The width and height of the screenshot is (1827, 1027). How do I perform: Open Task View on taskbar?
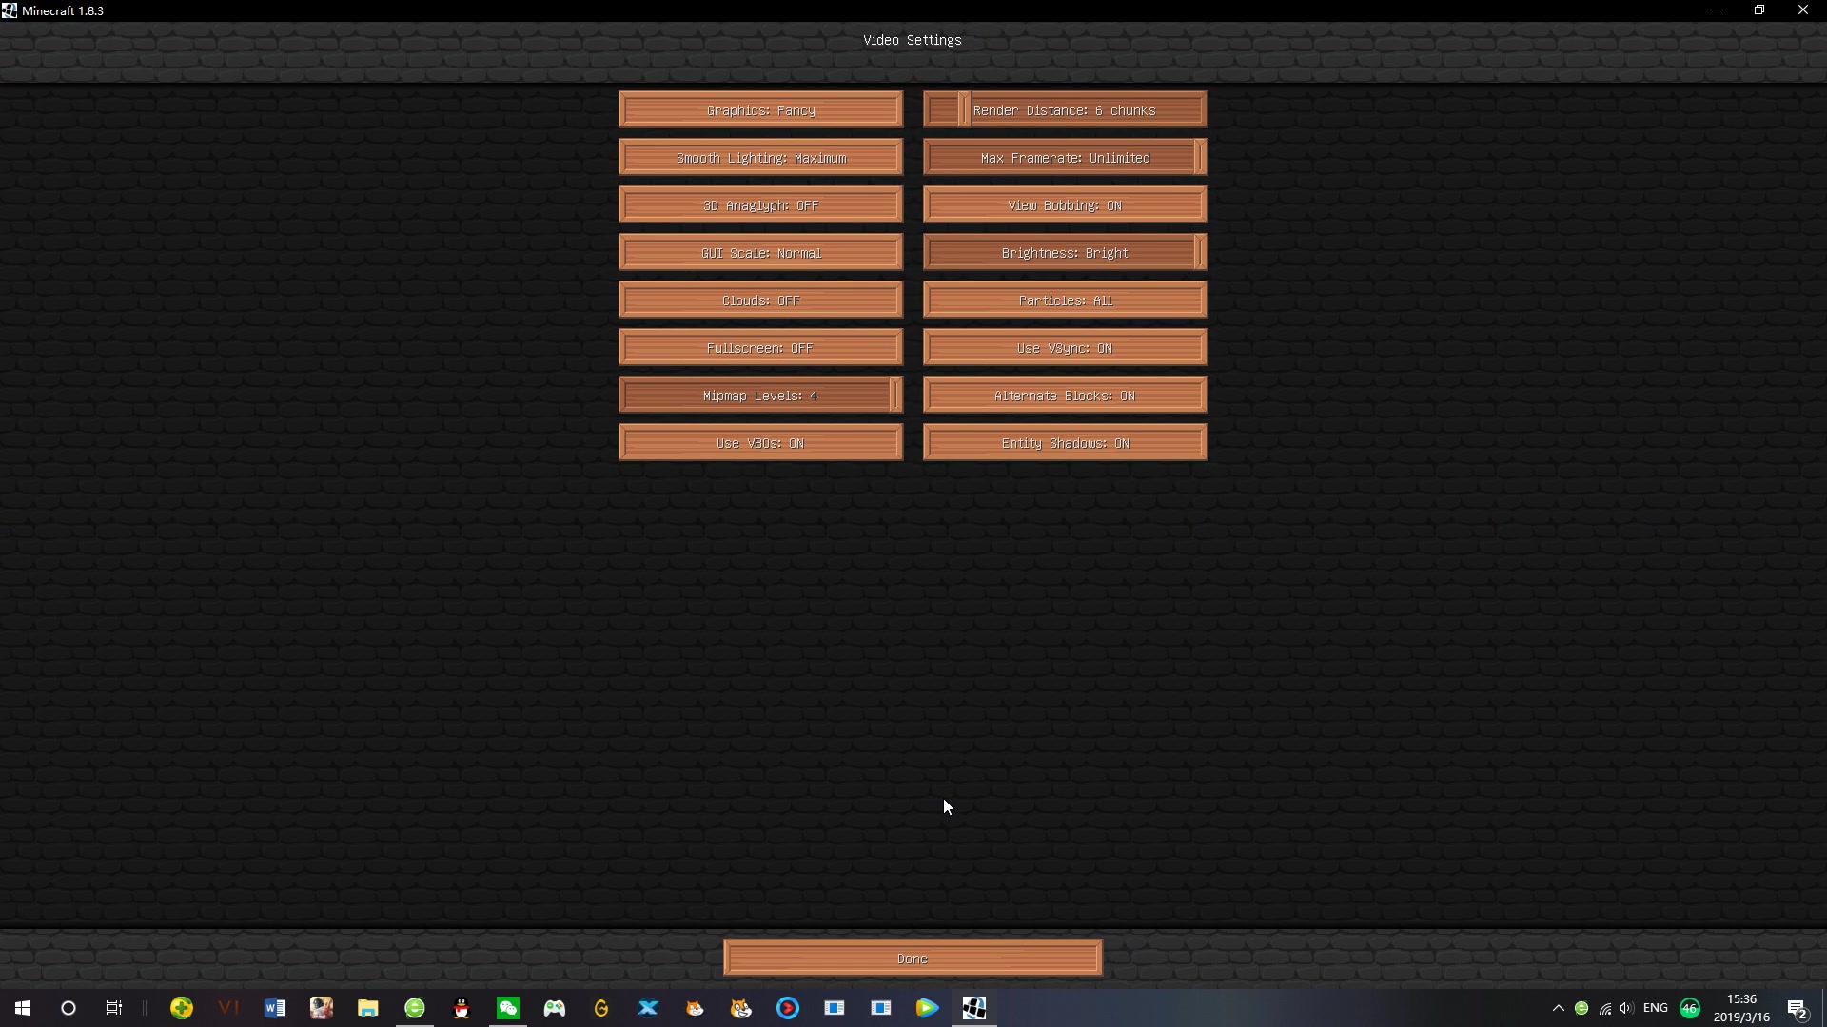pyautogui.click(x=114, y=1008)
